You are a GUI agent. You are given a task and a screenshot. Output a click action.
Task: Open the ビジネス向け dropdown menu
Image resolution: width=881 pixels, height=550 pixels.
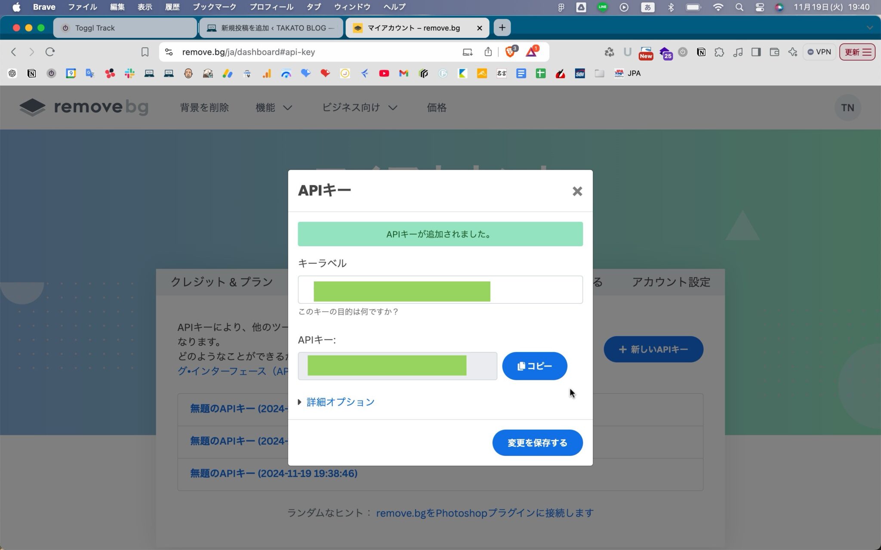click(360, 107)
